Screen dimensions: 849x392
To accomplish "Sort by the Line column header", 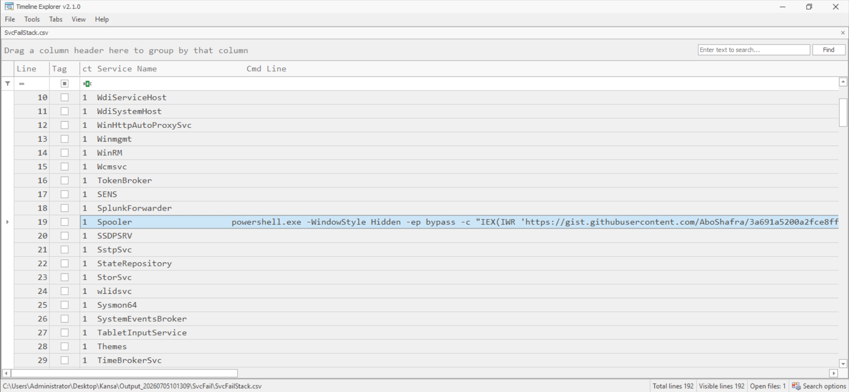I will coord(31,69).
